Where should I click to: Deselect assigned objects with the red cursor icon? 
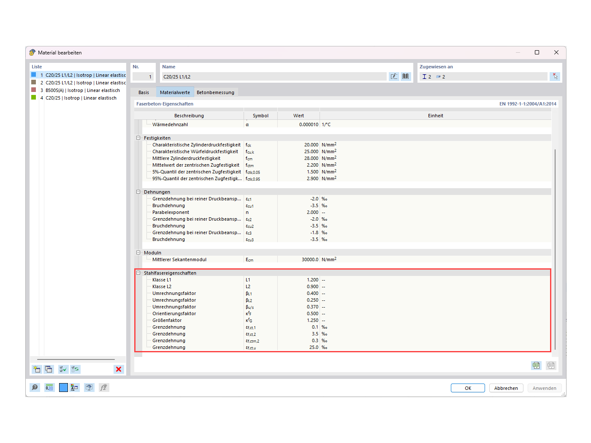pyautogui.click(x=555, y=76)
